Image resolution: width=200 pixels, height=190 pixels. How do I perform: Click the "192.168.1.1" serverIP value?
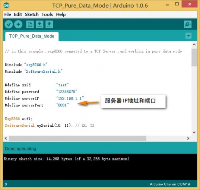click(x=70, y=98)
